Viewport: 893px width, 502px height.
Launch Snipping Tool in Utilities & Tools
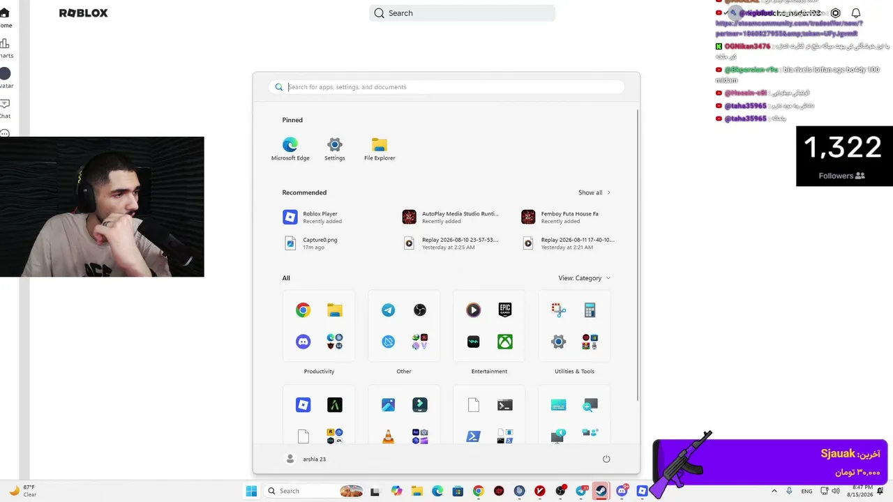coord(559,310)
